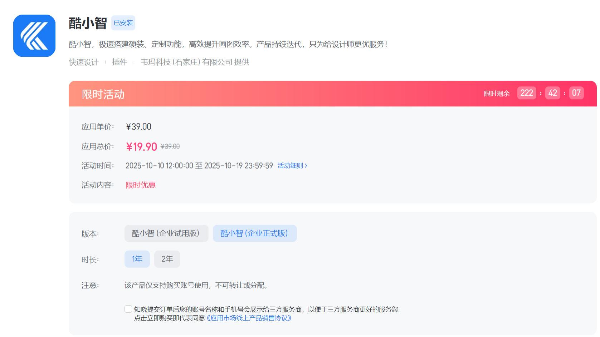The image size is (600, 337).
Task: Click the struck-through original price ¥39.00
Action: tap(170, 147)
